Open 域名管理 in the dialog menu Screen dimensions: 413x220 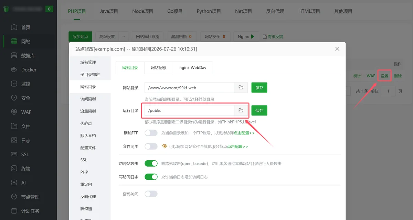[x=88, y=62]
